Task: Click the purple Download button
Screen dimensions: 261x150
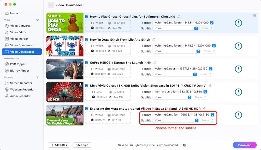Action: pyautogui.click(x=245, y=145)
